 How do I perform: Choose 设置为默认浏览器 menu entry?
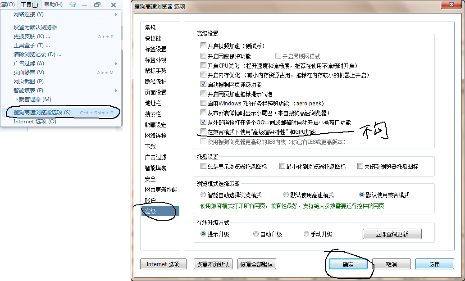pyautogui.click(x=60, y=27)
